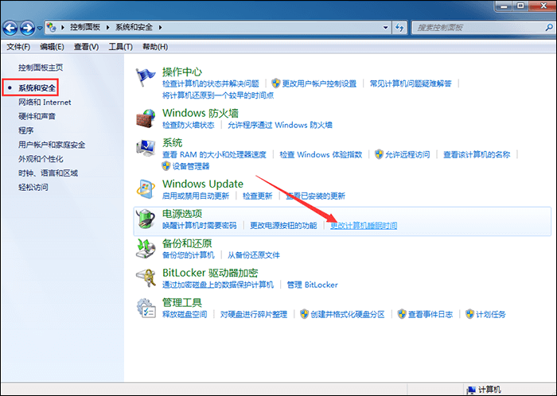Click 更改计算机睡眠时间 link
The width and height of the screenshot is (557, 396).
tap(364, 226)
